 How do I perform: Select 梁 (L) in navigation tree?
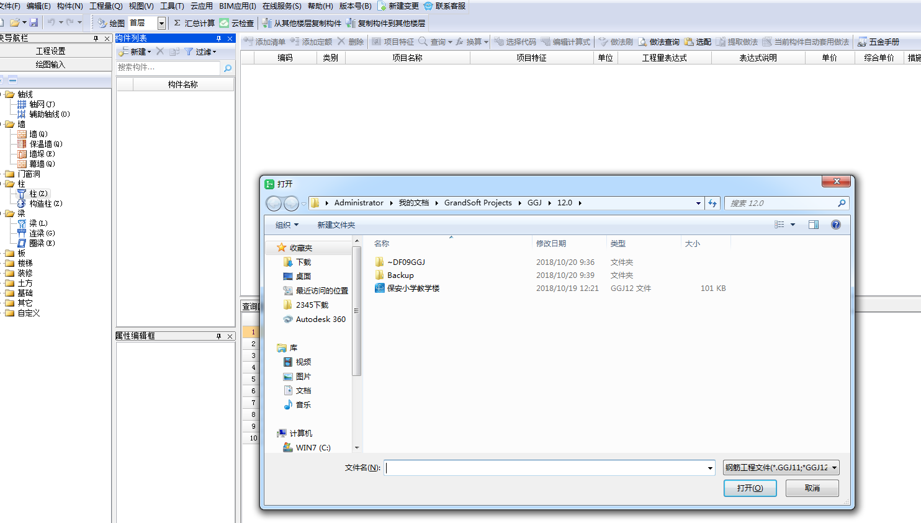tap(33, 223)
